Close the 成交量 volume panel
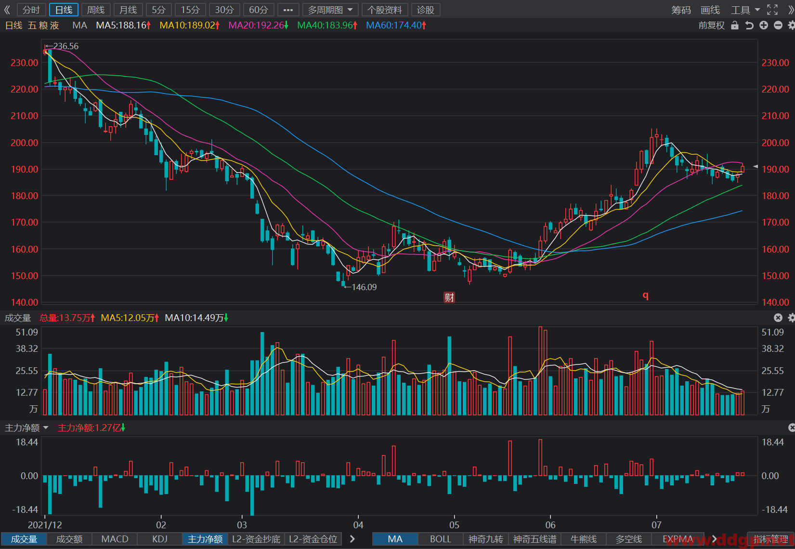Viewport: 795px width, 549px height. pos(778,318)
